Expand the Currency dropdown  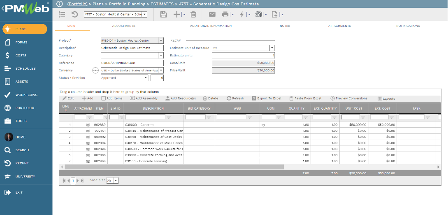161,70
